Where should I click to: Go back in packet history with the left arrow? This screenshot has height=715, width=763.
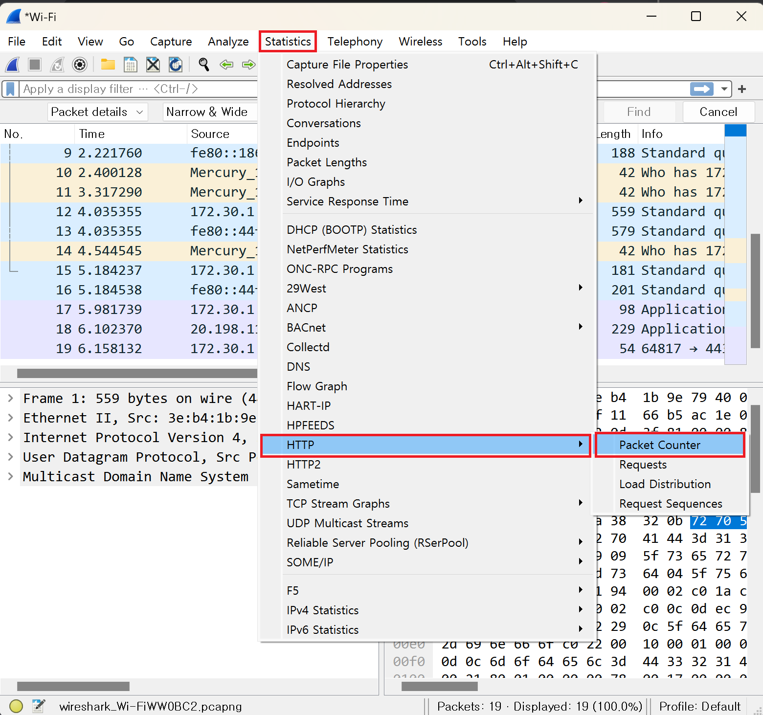click(226, 65)
